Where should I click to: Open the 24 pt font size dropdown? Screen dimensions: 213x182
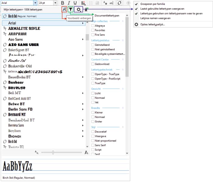54,3
